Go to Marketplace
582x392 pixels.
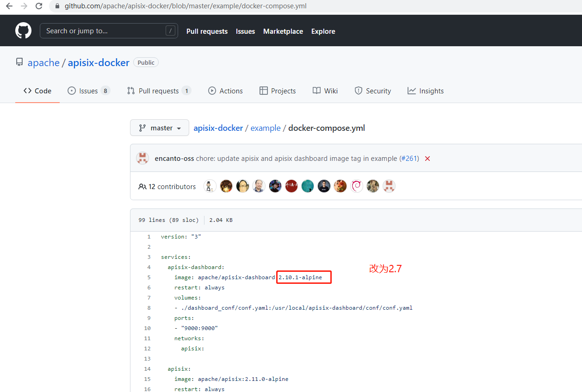[x=283, y=31]
